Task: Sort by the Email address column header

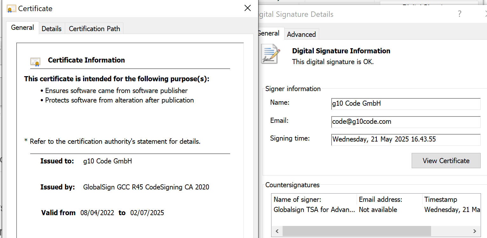Action: pos(389,200)
